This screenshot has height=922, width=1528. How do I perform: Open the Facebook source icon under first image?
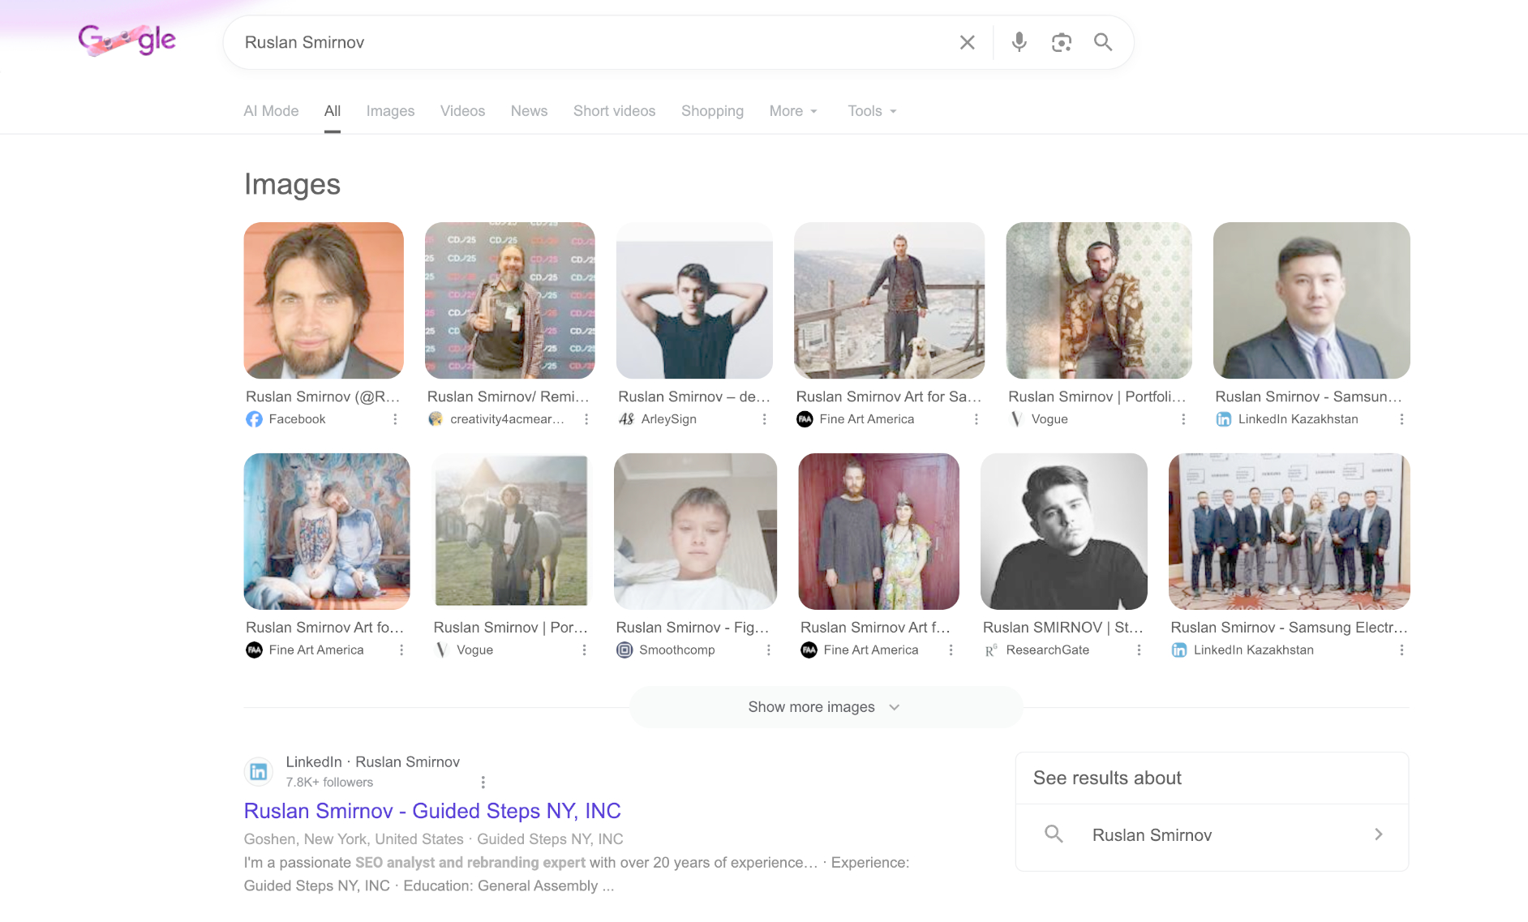coord(254,419)
